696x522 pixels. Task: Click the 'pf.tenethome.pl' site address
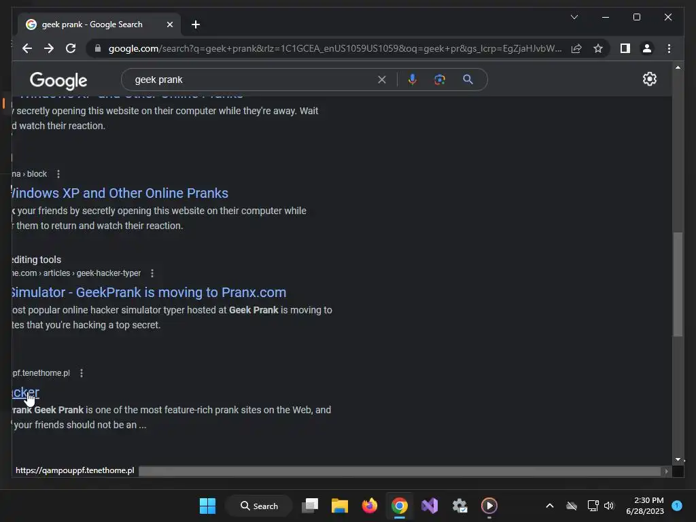point(41,373)
